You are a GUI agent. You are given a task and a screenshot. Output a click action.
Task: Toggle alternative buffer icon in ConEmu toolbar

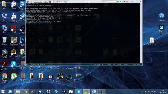coord(129,2)
